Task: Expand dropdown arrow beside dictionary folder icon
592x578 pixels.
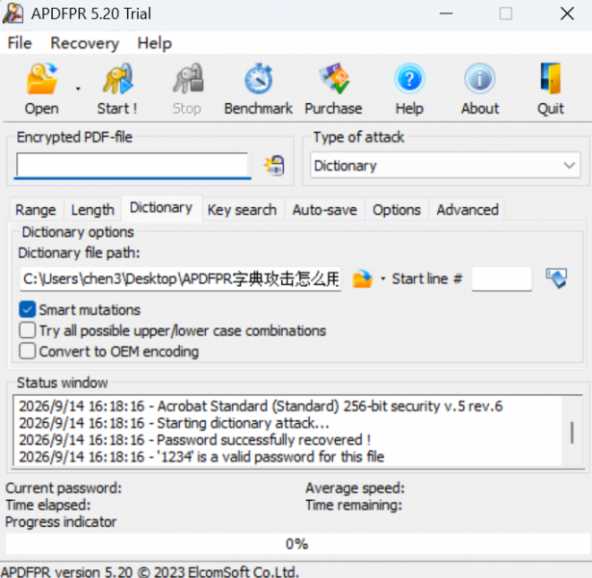Action: [383, 278]
